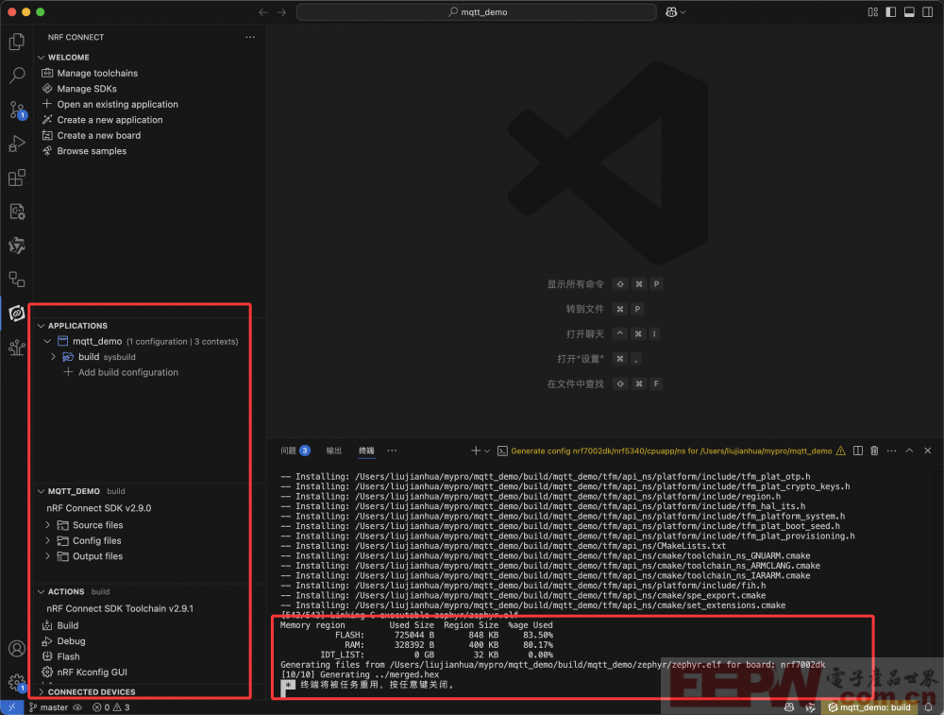
Task: Show more panel tabs with ellipsis
Action: tap(392, 451)
